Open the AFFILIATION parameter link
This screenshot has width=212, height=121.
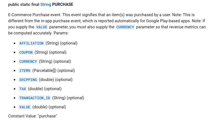pyautogui.click(x=31, y=43)
